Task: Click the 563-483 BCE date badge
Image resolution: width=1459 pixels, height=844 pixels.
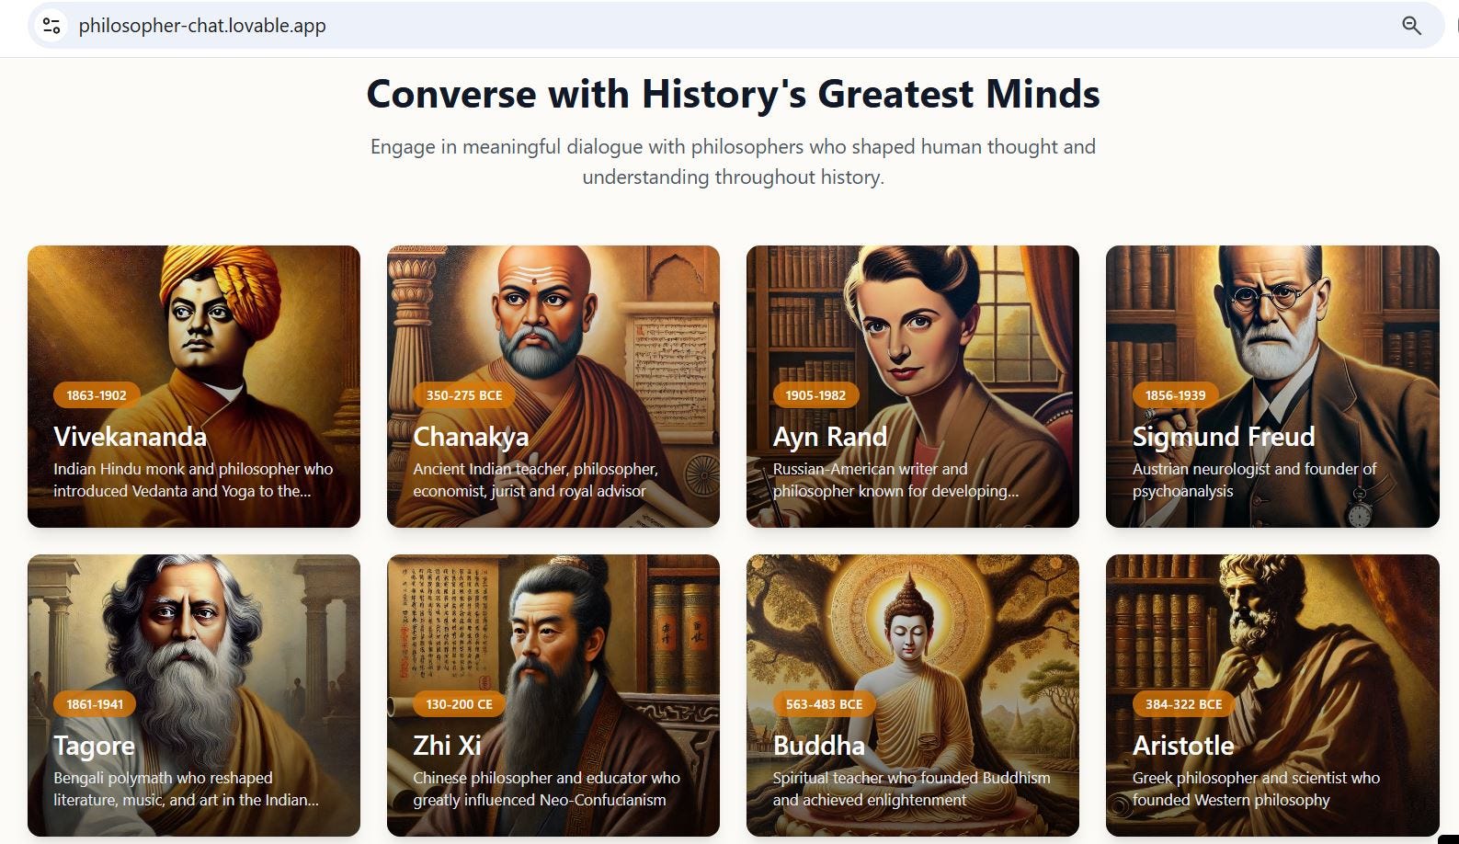Action: pos(824,704)
